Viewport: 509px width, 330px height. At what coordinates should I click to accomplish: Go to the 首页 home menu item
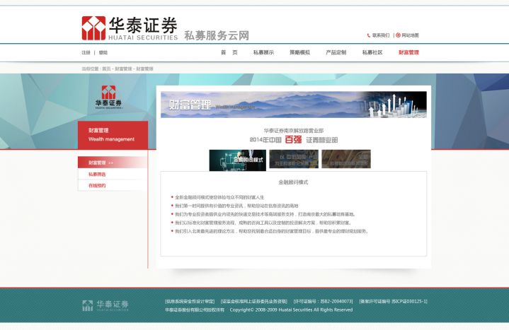pos(229,52)
